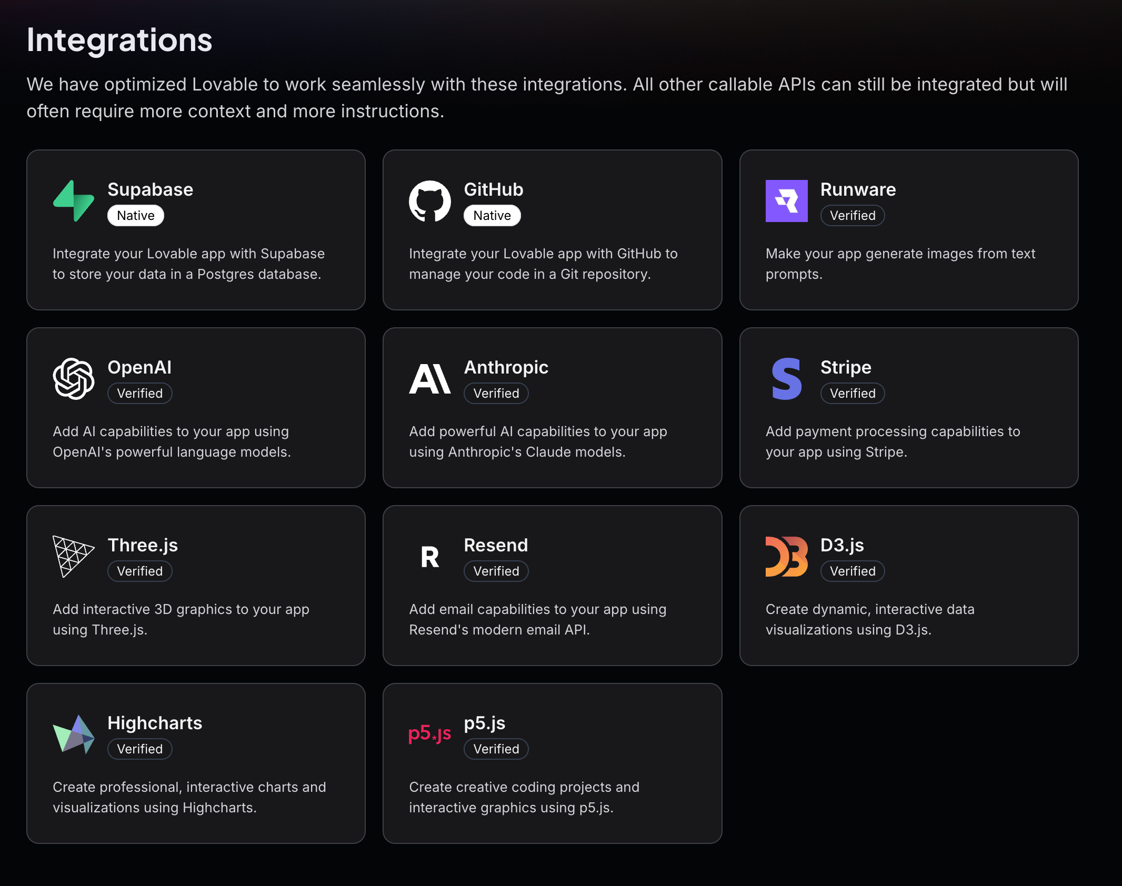This screenshot has height=886, width=1122.
Task: Click the Verified badge under p5.js
Action: point(496,749)
